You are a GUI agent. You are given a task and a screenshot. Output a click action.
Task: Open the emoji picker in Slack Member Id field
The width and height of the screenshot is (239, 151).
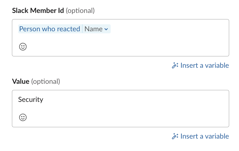coord(23,47)
